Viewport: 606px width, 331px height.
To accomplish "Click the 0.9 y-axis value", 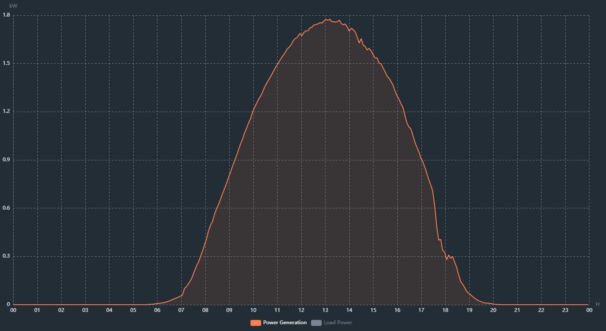I will [6, 160].
